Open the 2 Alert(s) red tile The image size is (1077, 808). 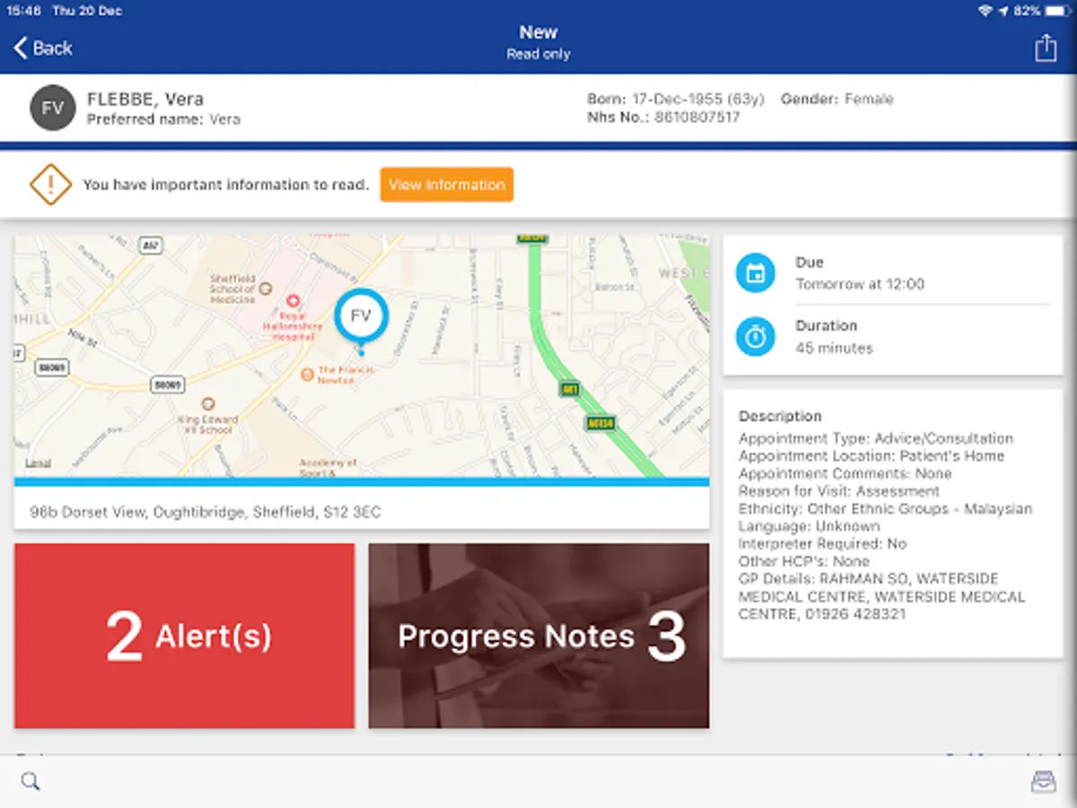pos(184,636)
